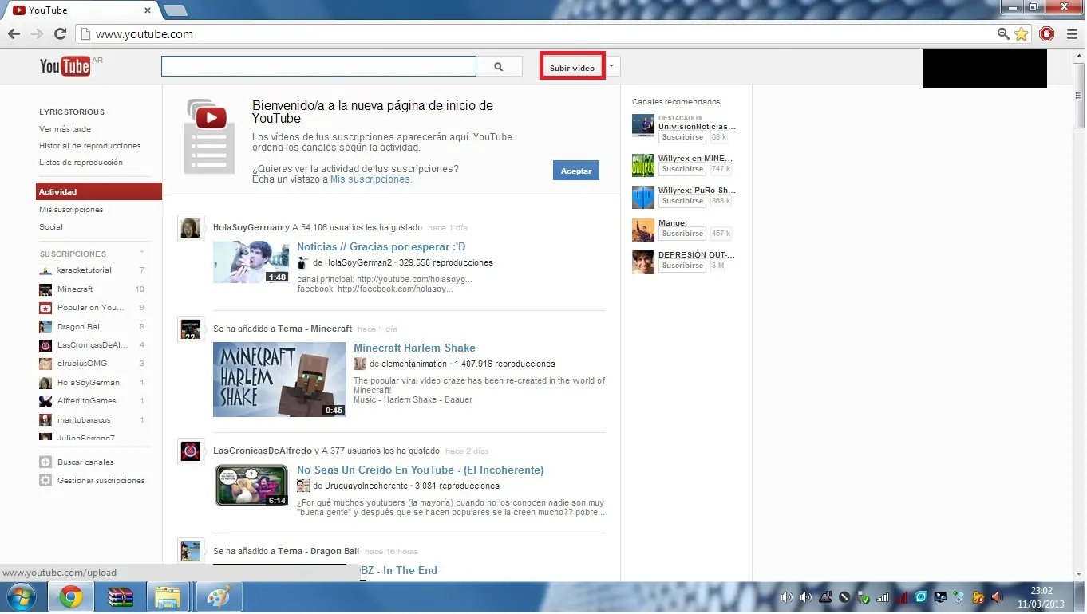Image resolution: width=1087 pixels, height=614 pixels.
Task: Click the Subir vídeo button
Action: (572, 68)
